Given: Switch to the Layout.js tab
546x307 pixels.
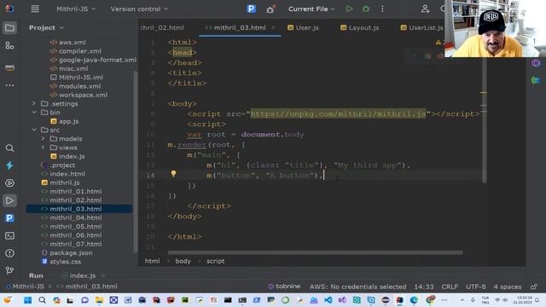Looking at the screenshot, I should pos(360,28).
